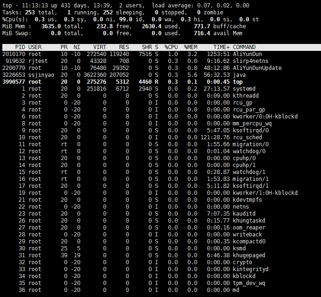Click the TIME+ column header
Viewport: 321px width, 297px height.
tap(222, 47)
